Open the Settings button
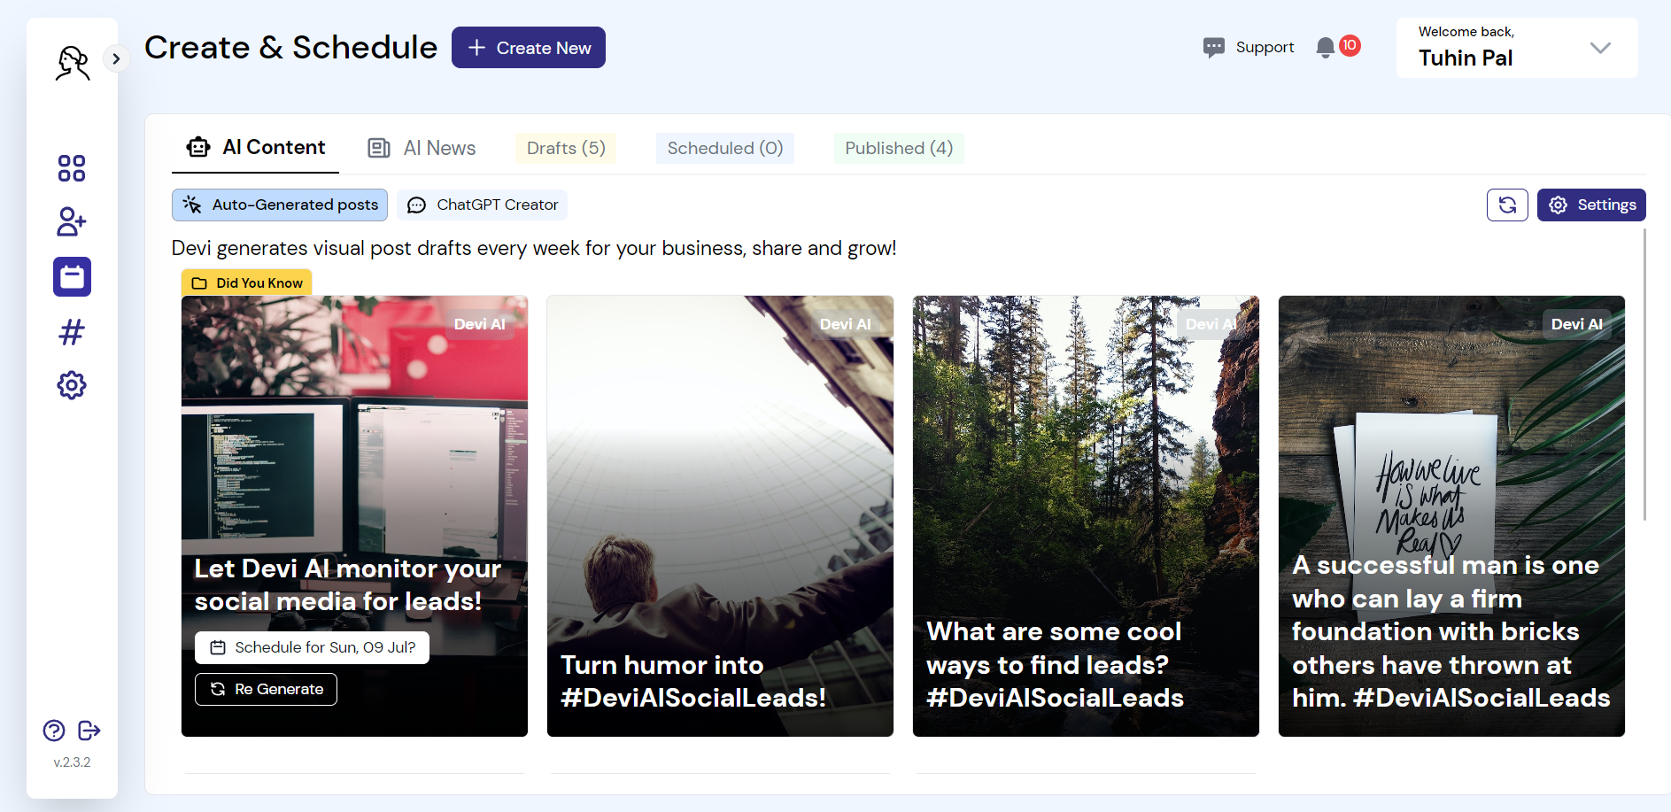1671x812 pixels. [1591, 205]
